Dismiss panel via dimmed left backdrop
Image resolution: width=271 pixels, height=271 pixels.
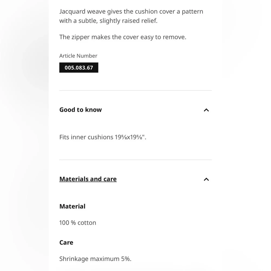[24, 135]
